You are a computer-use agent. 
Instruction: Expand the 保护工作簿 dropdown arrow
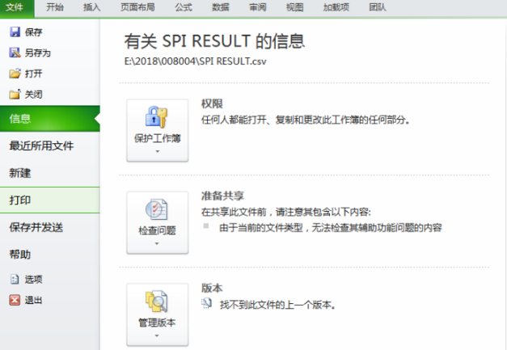coord(158,151)
